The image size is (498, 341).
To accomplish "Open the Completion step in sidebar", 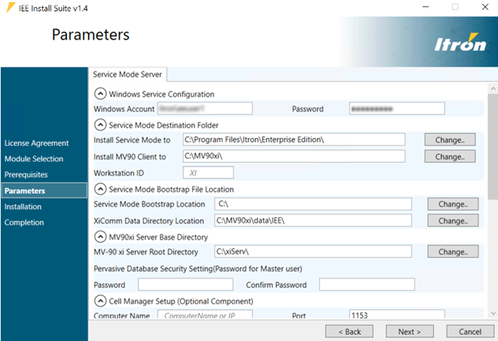I will [x=24, y=222].
